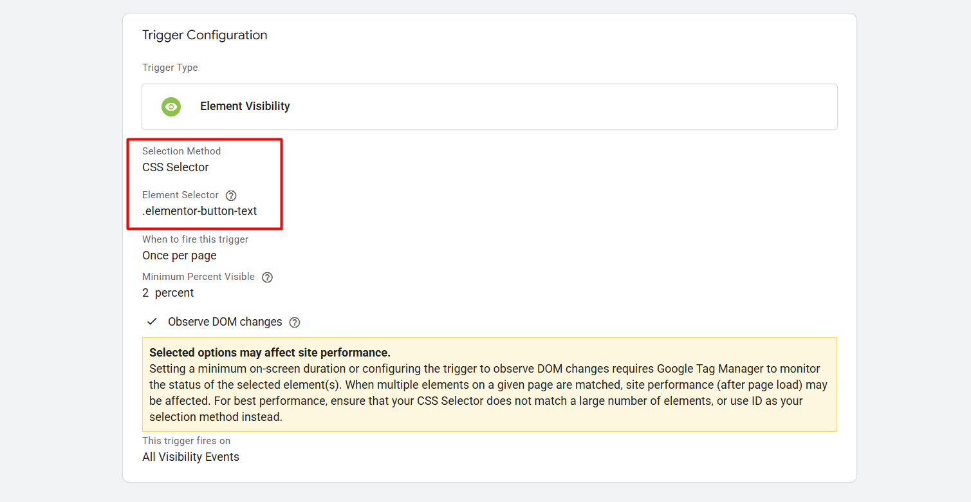Click the site performance warning heading
The height and width of the screenshot is (502, 971).
(270, 353)
